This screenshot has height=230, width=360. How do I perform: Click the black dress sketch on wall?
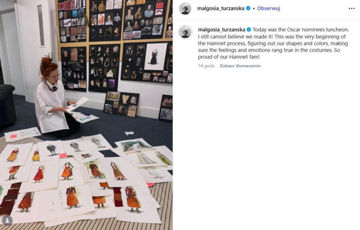coord(156,56)
